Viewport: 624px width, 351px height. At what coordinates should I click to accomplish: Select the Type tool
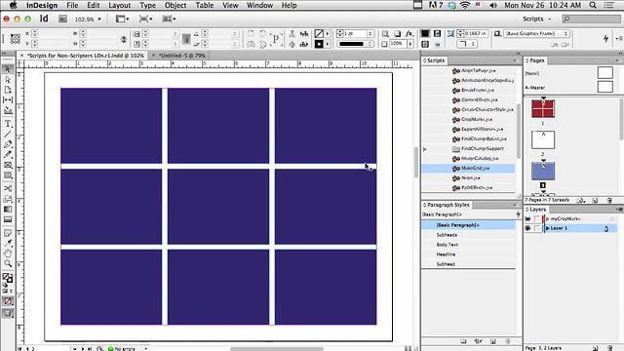point(8,124)
